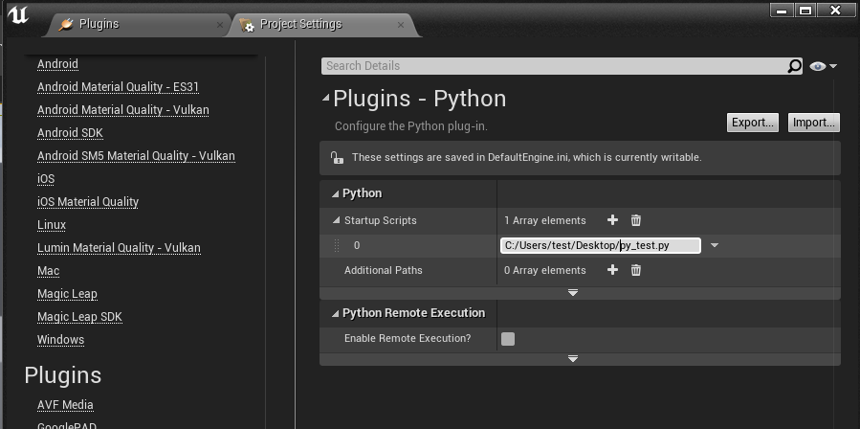The image size is (860, 429).
Task: Empty the Additional Paths array with trash icon
Action: coord(636,270)
